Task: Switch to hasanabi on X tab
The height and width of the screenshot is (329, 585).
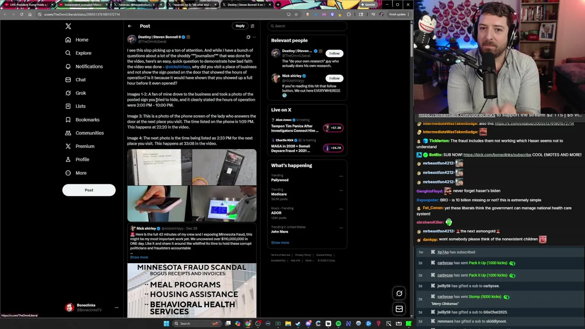Action: coord(191,5)
